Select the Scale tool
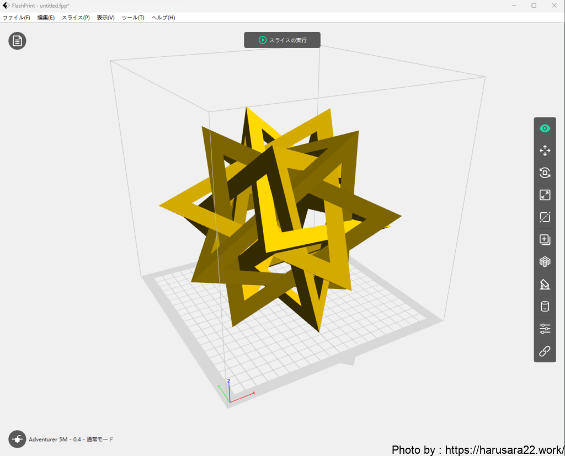This screenshot has height=456, width=565. 545,195
